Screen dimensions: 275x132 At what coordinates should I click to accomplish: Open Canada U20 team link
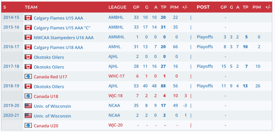point(46,126)
